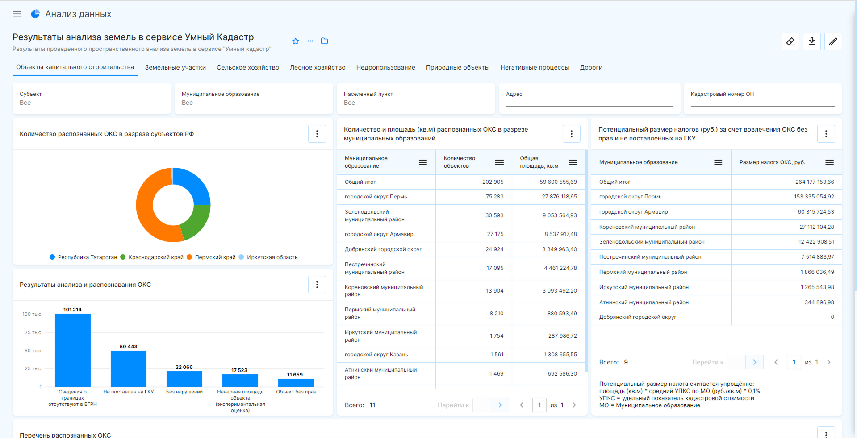The width and height of the screenshot is (857, 438).
Task: Click the Перейти к page input in the 11-row table
Action: pyautogui.click(x=482, y=405)
